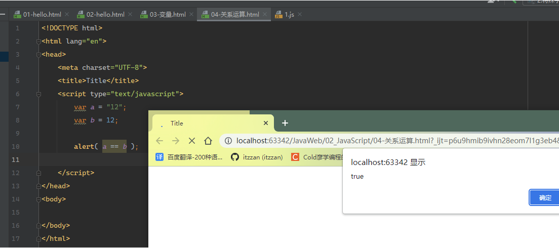559x248 pixels.
Task: Click the JS file icon on 1.js tab
Action: click(278, 15)
